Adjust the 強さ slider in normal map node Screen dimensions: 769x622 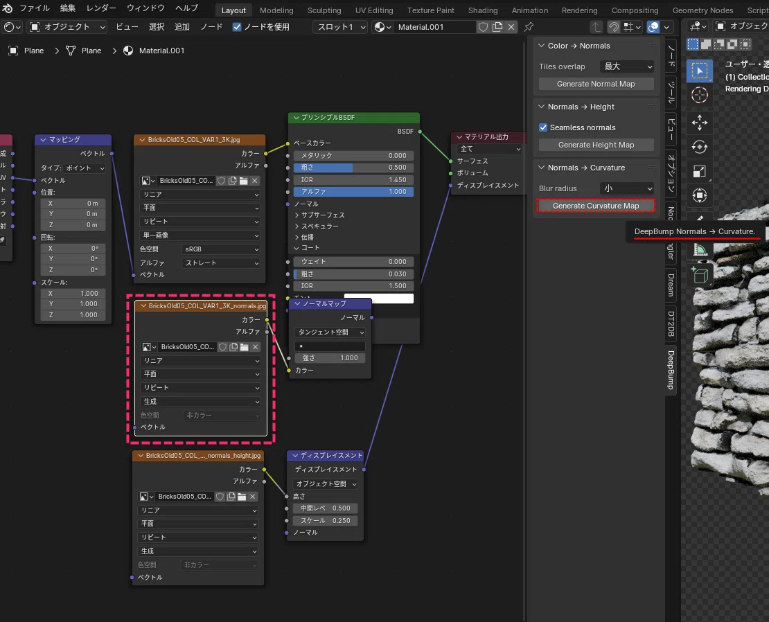tap(330, 358)
